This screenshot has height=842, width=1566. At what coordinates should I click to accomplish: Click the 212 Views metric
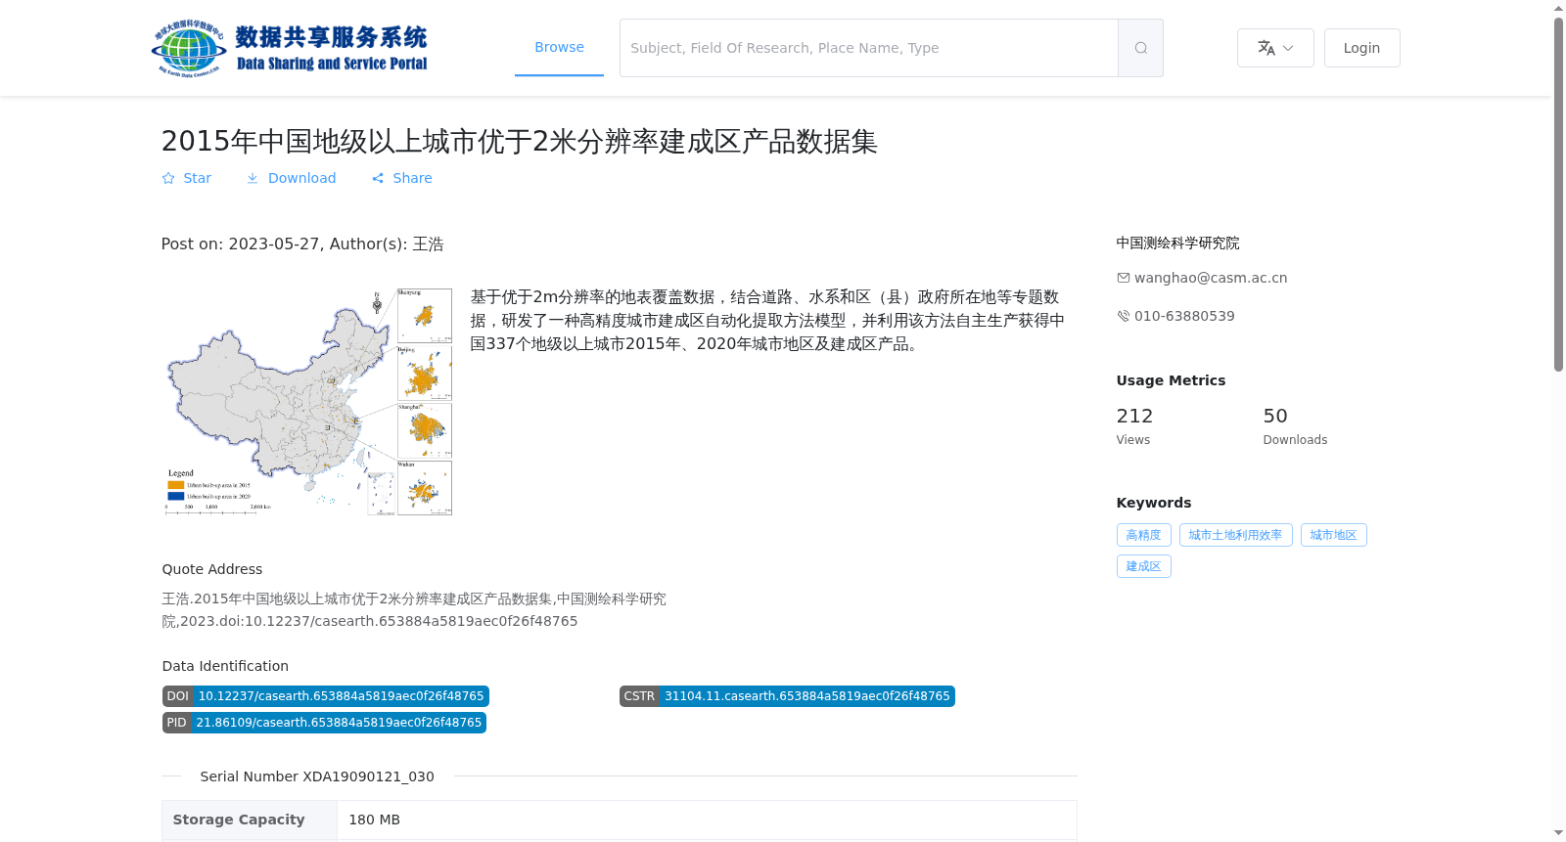click(x=1134, y=426)
